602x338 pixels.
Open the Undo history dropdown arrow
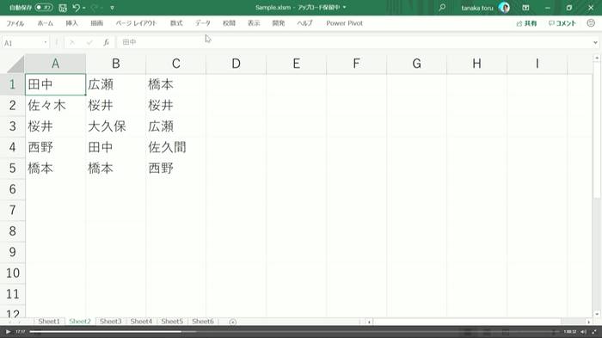click(84, 8)
